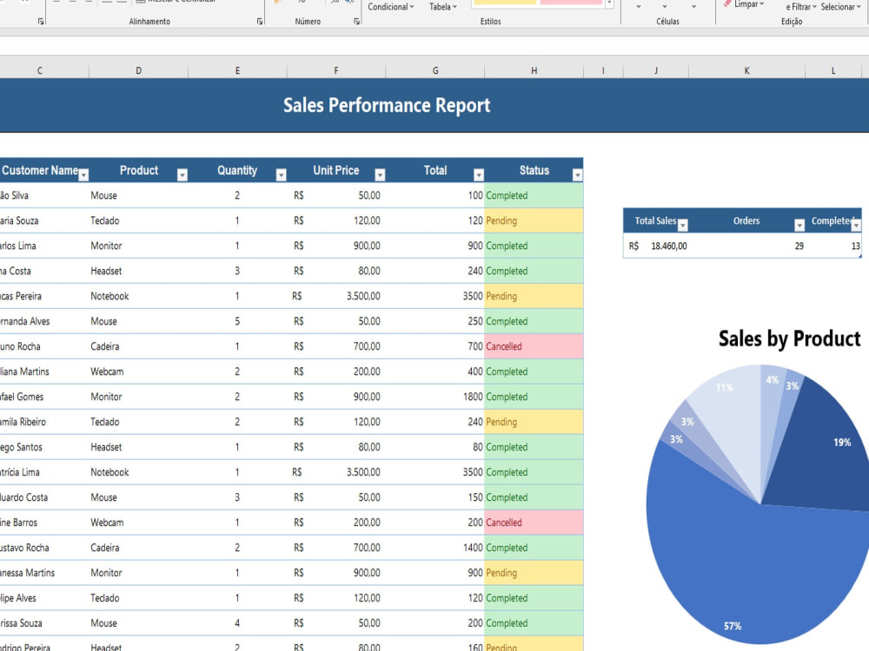Select column F header
Viewport: 869px width, 651px height.
pyautogui.click(x=335, y=70)
